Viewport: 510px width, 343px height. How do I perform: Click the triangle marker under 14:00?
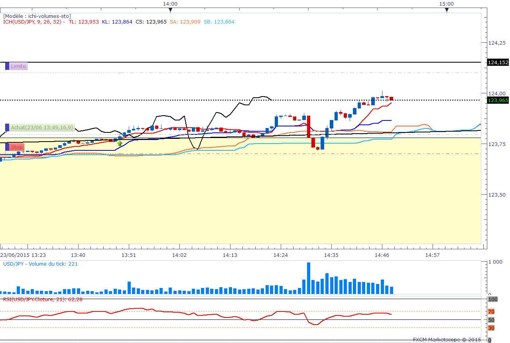pos(170,10)
